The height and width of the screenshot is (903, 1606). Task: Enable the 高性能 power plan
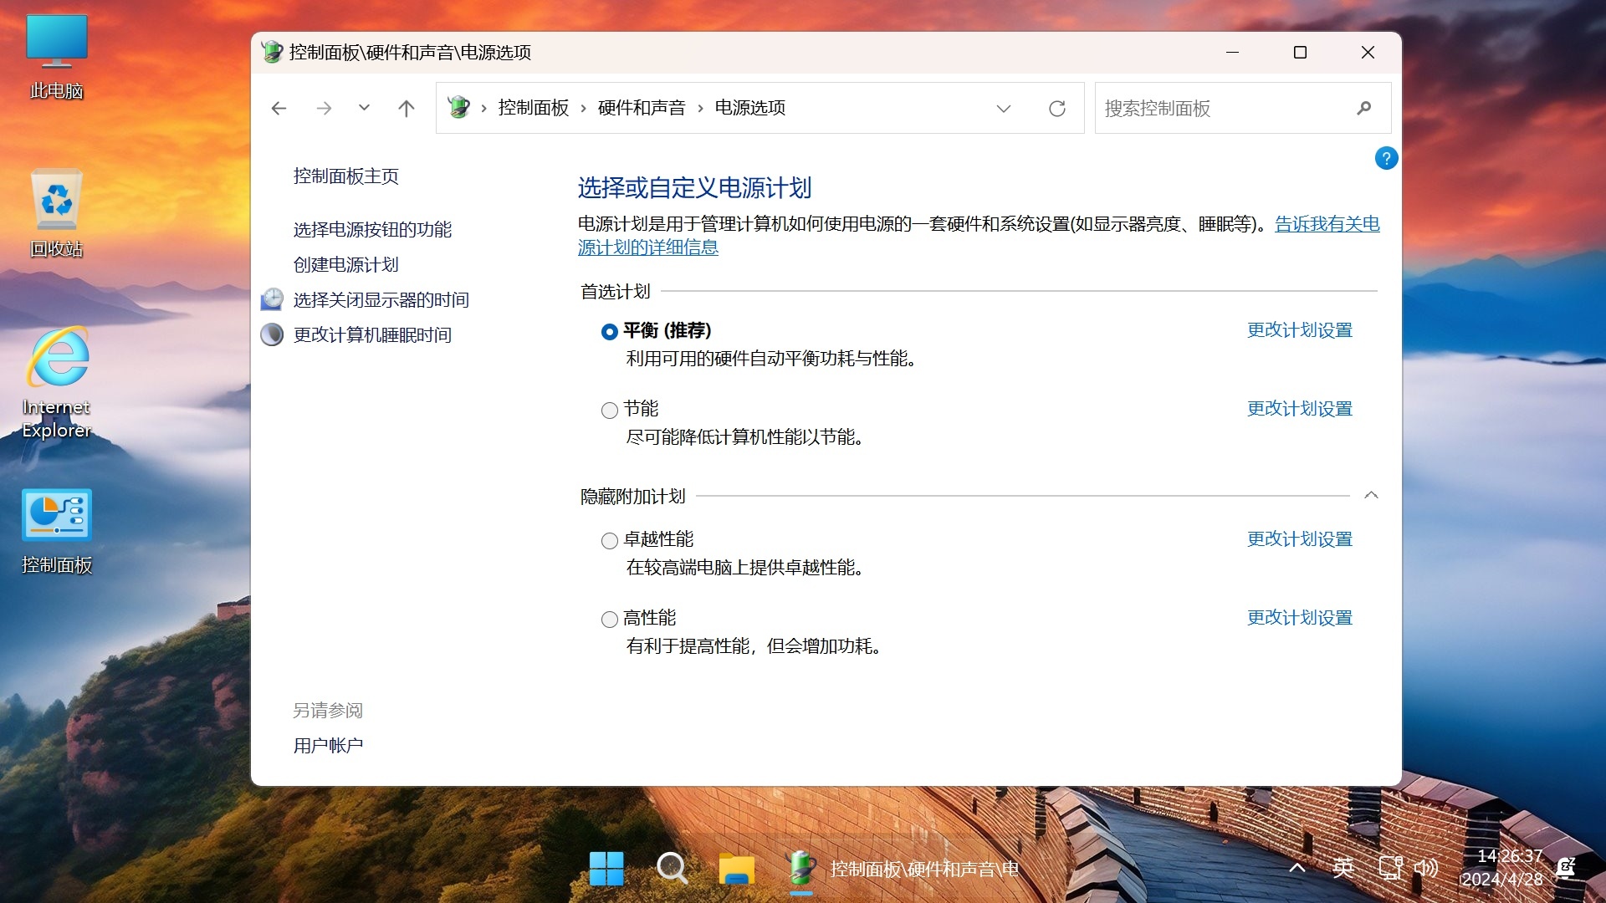click(x=609, y=619)
